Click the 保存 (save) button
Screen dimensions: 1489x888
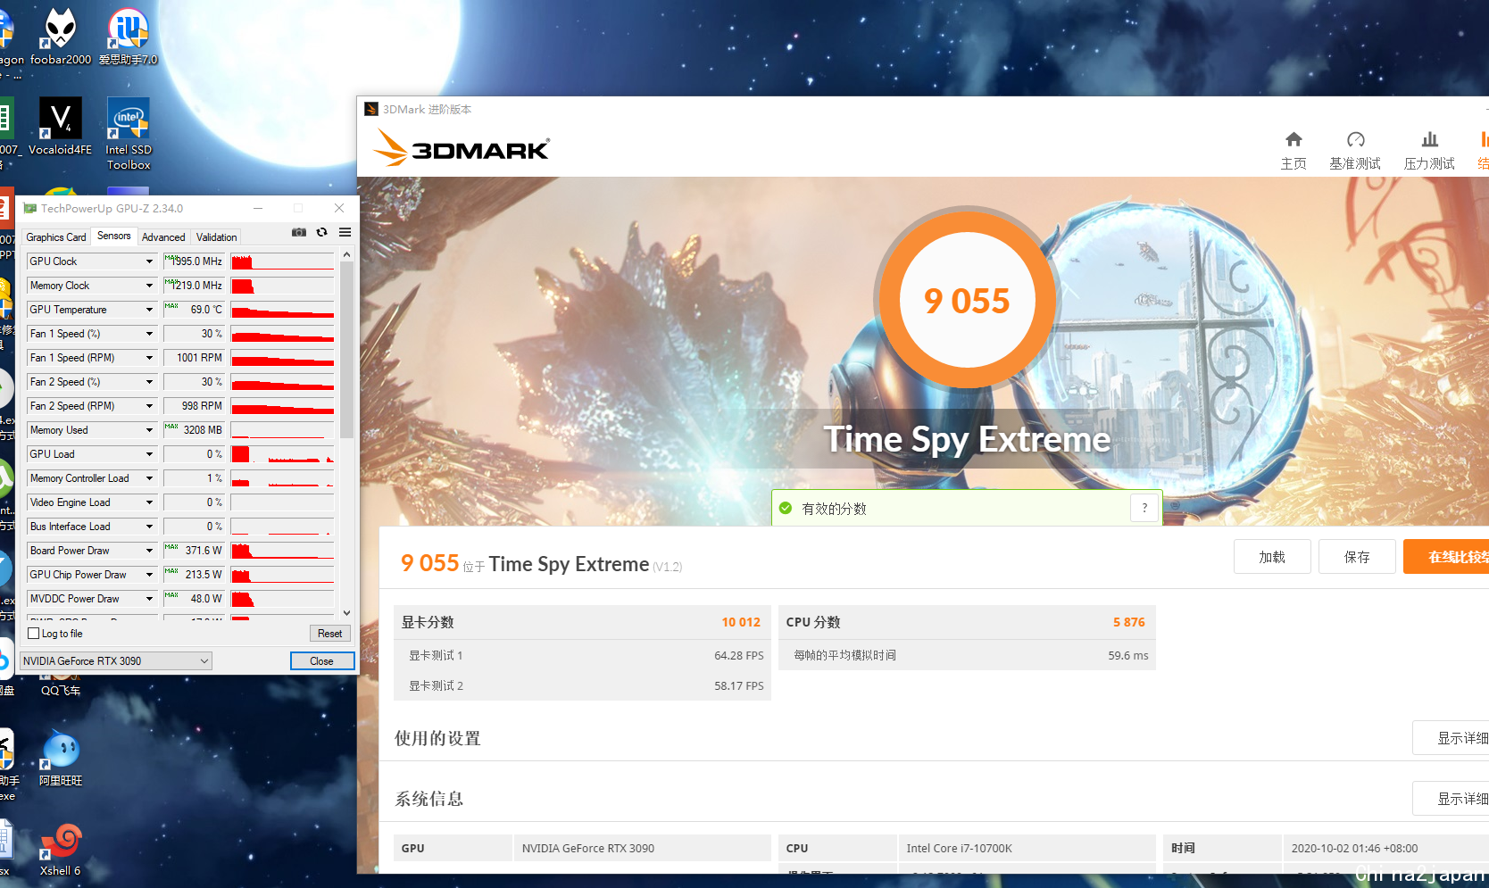[1357, 557]
